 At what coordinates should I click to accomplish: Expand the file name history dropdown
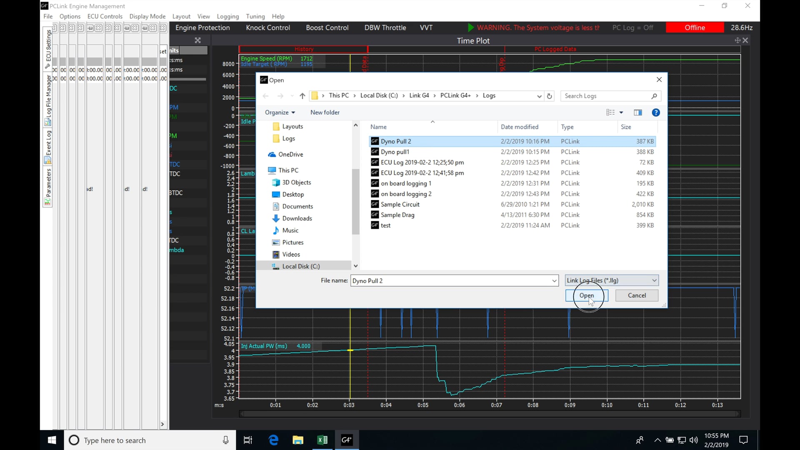click(554, 280)
